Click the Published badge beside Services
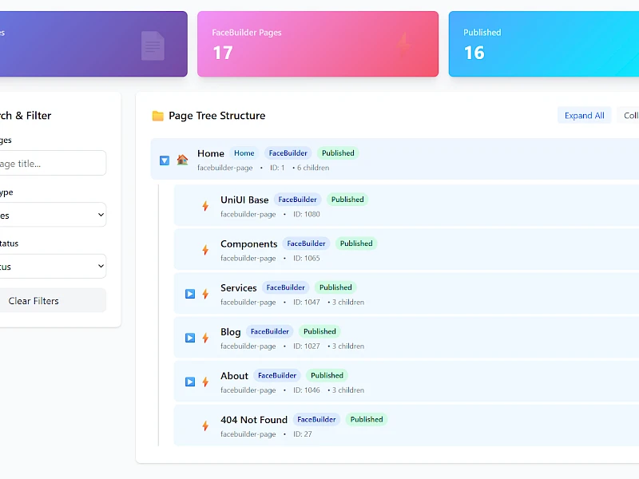The width and height of the screenshot is (639, 479). [x=335, y=287]
